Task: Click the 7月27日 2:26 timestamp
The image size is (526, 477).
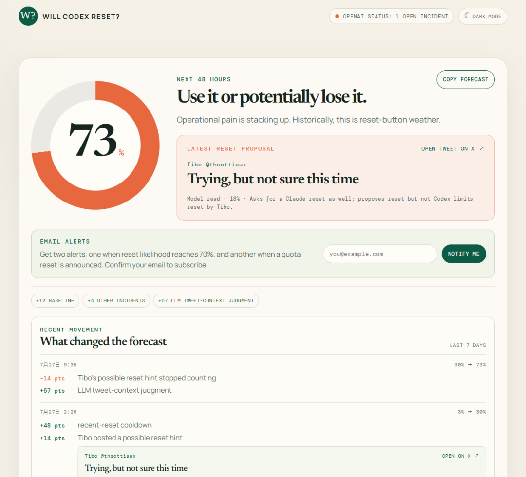Action: [x=58, y=412]
